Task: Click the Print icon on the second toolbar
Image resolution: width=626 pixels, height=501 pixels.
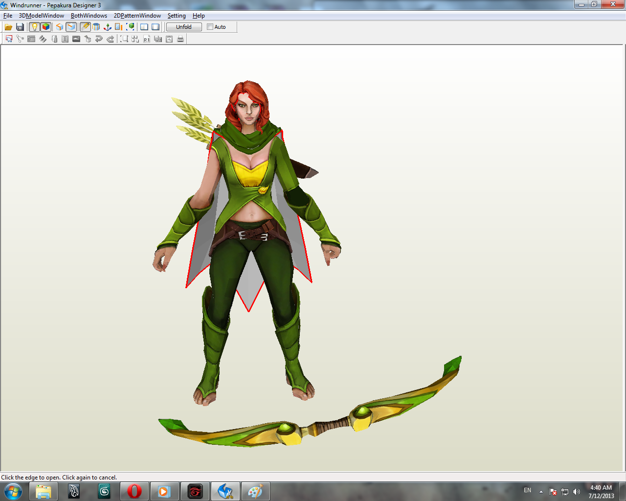Action: (180, 39)
